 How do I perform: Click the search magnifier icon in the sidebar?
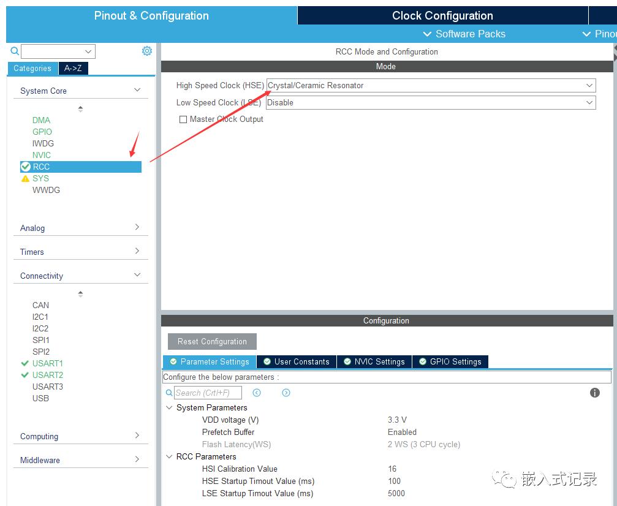pyautogui.click(x=15, y=51)
